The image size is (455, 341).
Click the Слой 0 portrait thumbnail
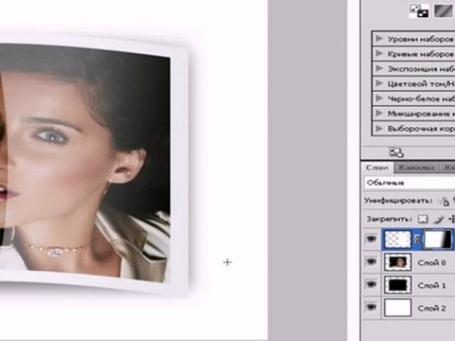click(398, 262)
